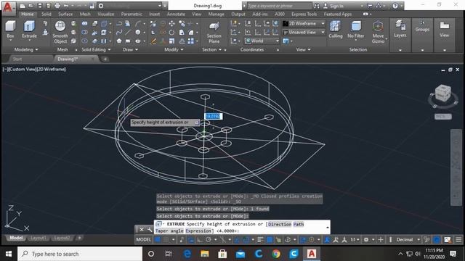Toggle hardware acceleration circle in status bar
Screen dimensions: 465x261
coord(437,239)
